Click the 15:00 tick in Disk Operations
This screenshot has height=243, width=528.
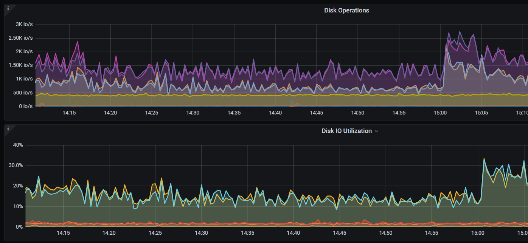[440, 113]
